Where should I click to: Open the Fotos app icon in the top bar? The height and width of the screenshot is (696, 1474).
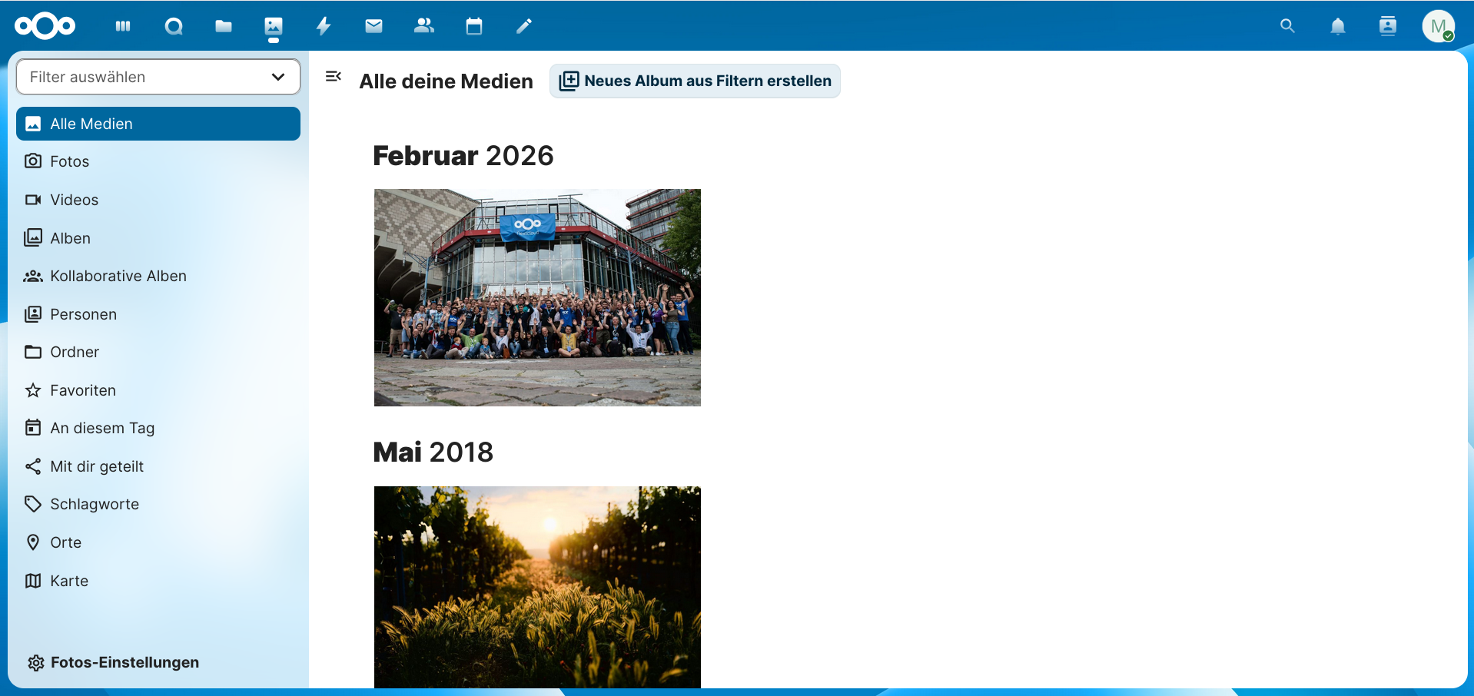pyautogui.click(x=273, y=25)
